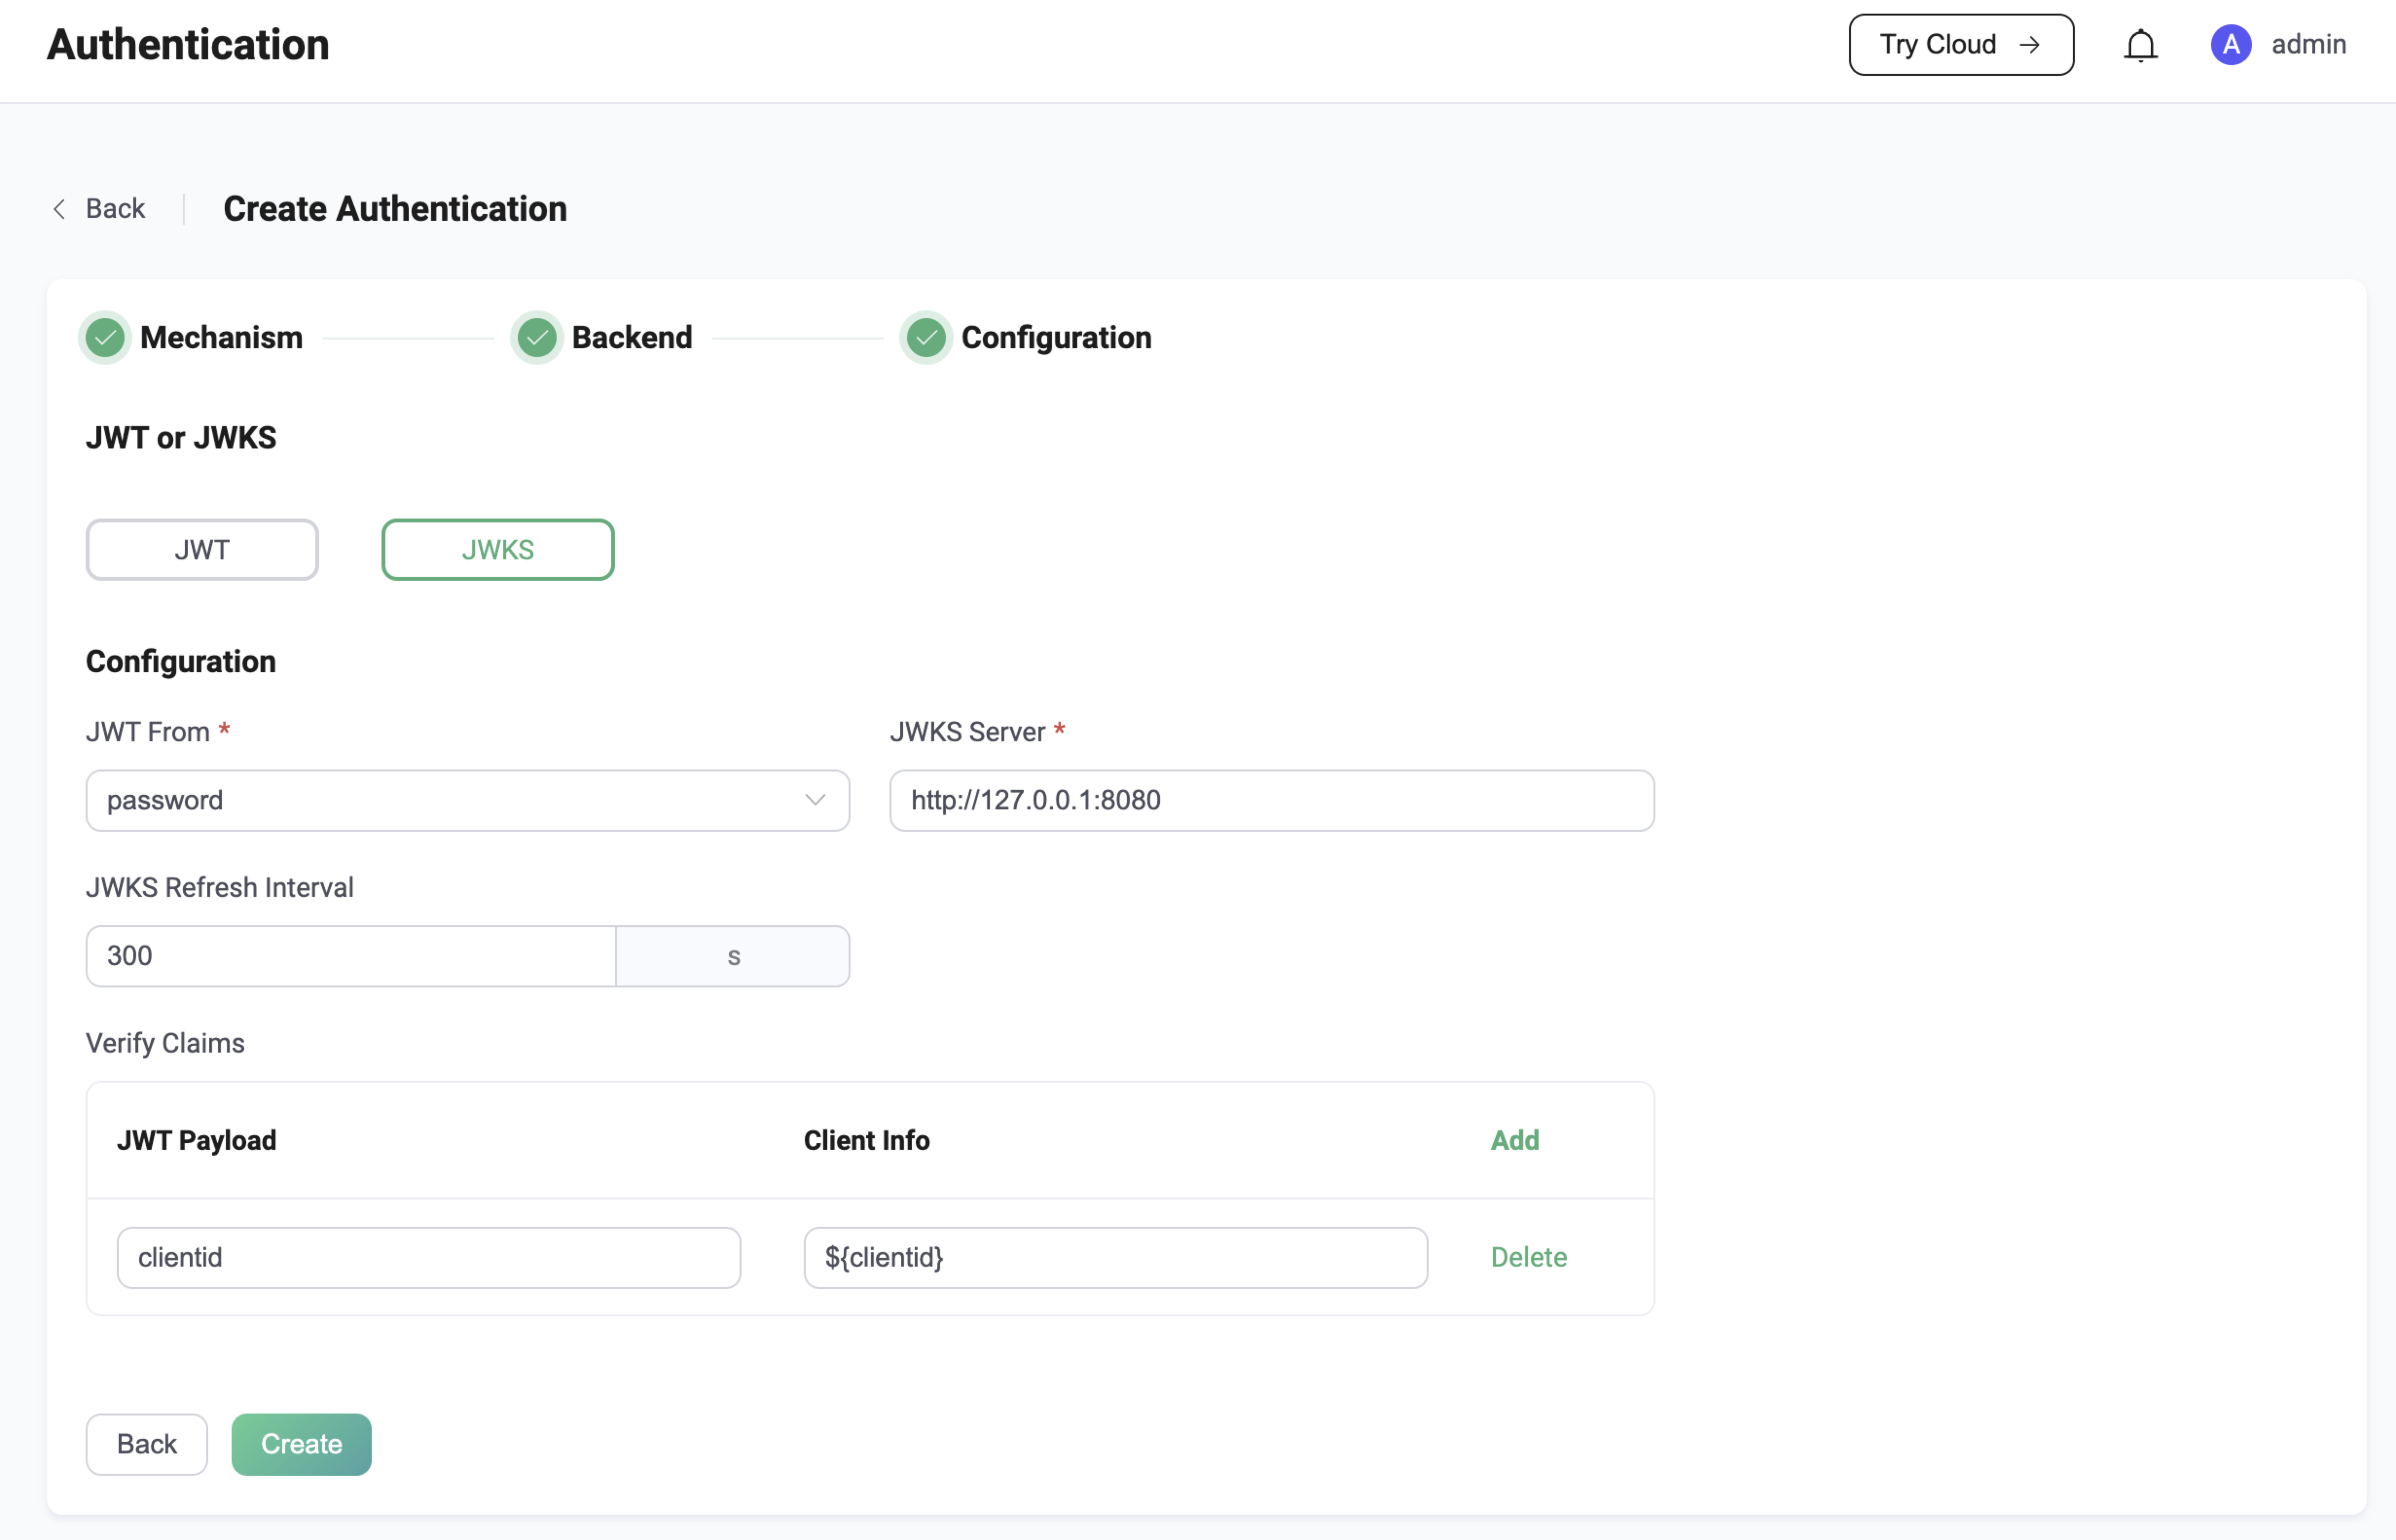Image resolution: width=2396 pixels, height=1540 pixels.
Task: Click the admin avatar icon
Action: point(2230,45)
